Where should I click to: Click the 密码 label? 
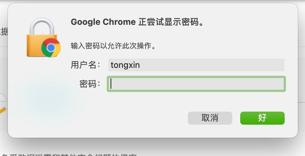click(x=90, y=84)
